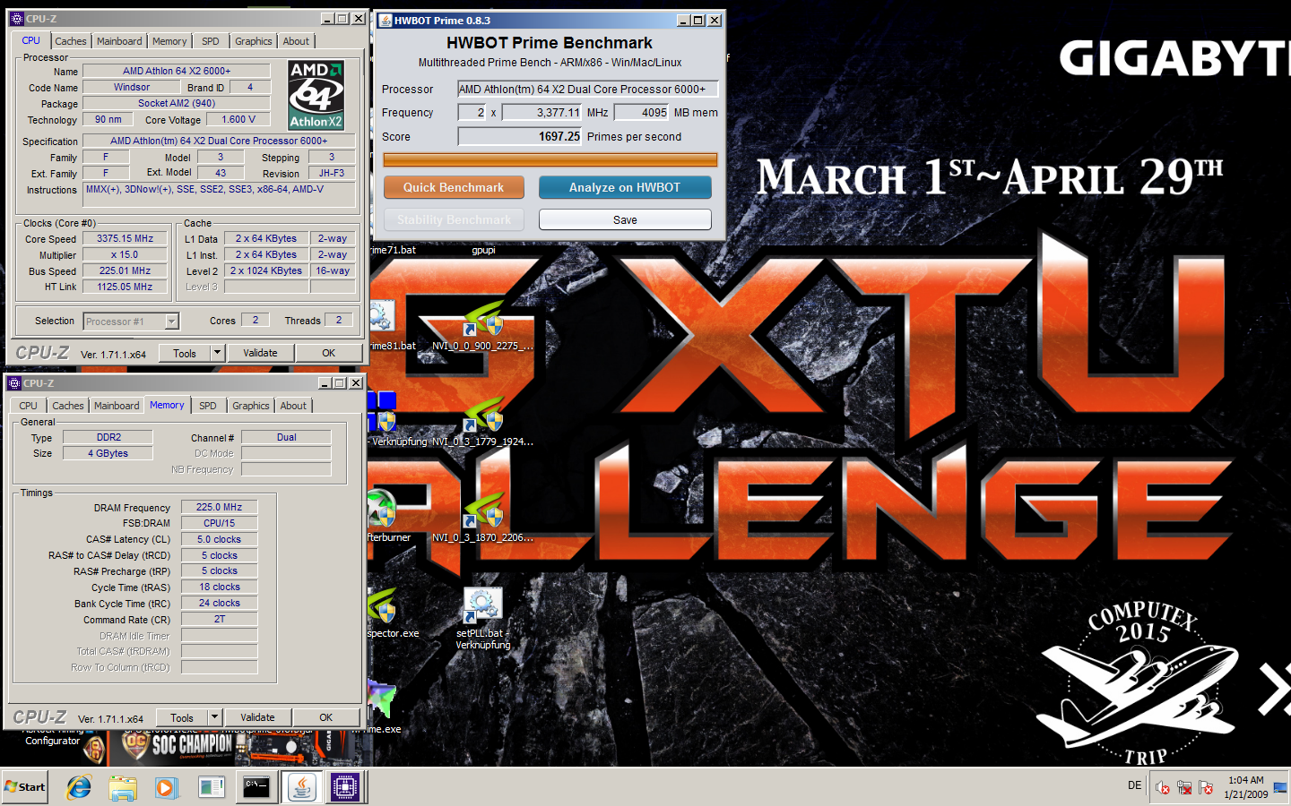1291x806 pixels.
Task: Click Tools button in lower CPU-Z window
Action: [182, 717]
